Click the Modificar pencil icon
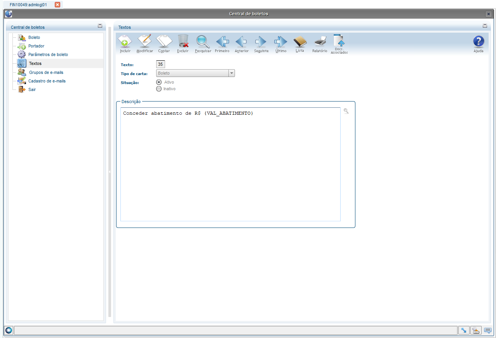 (x=144, y=41)
